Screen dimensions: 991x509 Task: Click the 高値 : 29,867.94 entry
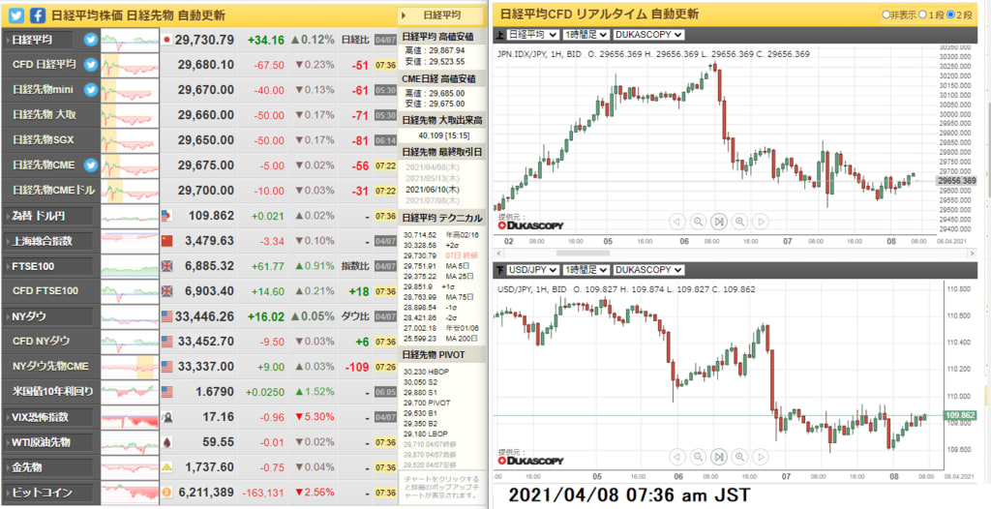click(435, 50)
